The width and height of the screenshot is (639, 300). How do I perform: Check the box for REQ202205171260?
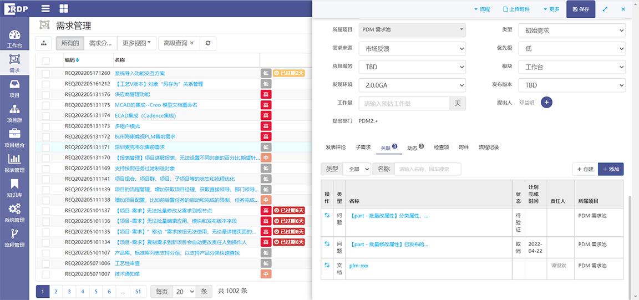click(x=45, y=73)
